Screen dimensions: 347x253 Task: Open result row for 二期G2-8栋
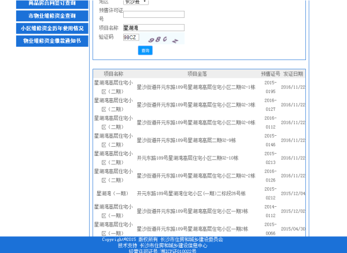click(195, 122)
